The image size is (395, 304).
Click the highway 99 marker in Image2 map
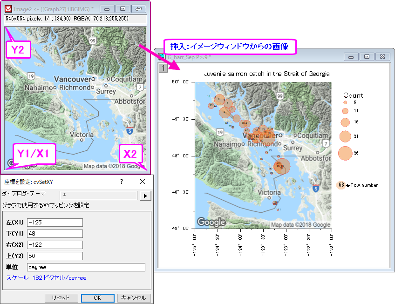coord(93,41)
